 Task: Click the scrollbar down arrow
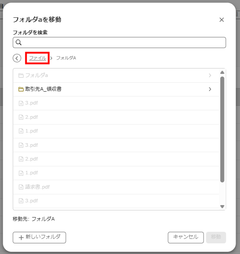pyautogui.click(x=222, y=206)
